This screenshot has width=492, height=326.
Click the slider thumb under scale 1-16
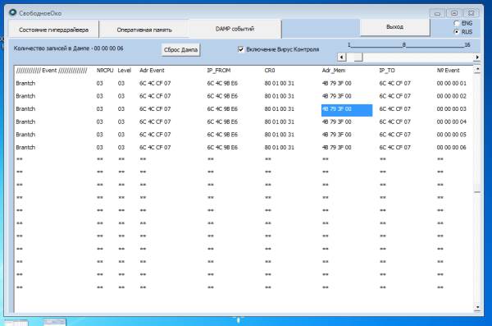tap(358, 57)
